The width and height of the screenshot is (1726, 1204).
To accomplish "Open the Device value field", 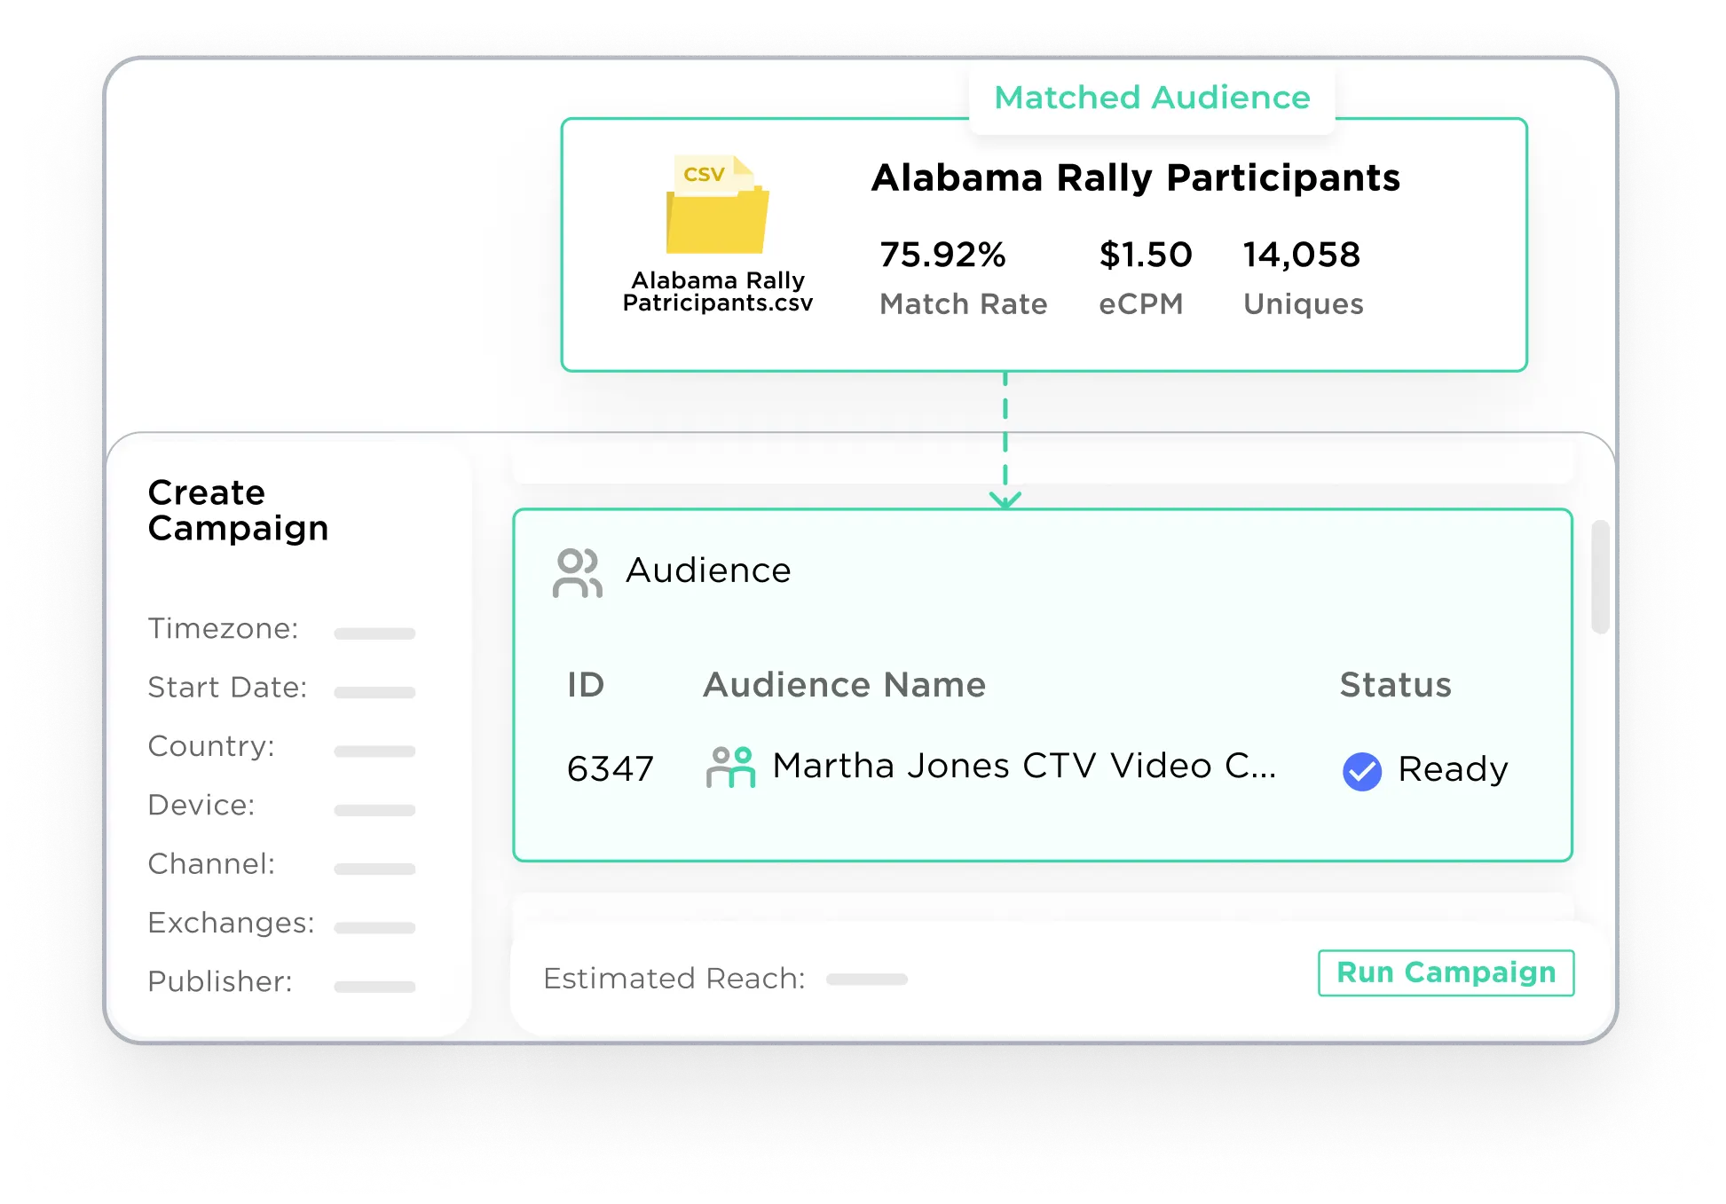I will [x=374, y=810].
